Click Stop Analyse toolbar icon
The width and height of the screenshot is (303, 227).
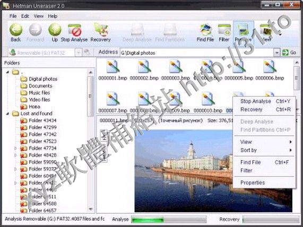(x=74, y=30)
